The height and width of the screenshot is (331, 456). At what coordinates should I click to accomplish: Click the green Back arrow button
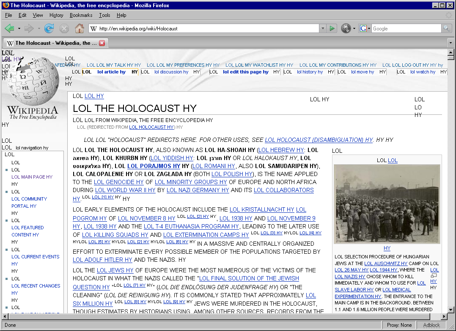pos(9,29)
